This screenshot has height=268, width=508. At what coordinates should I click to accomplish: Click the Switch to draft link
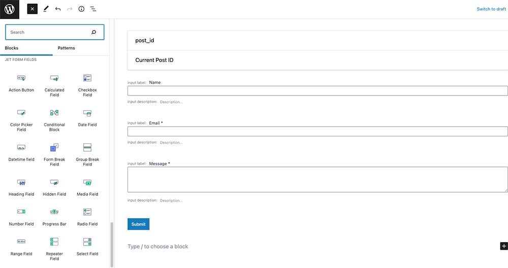tap(491, 9)
